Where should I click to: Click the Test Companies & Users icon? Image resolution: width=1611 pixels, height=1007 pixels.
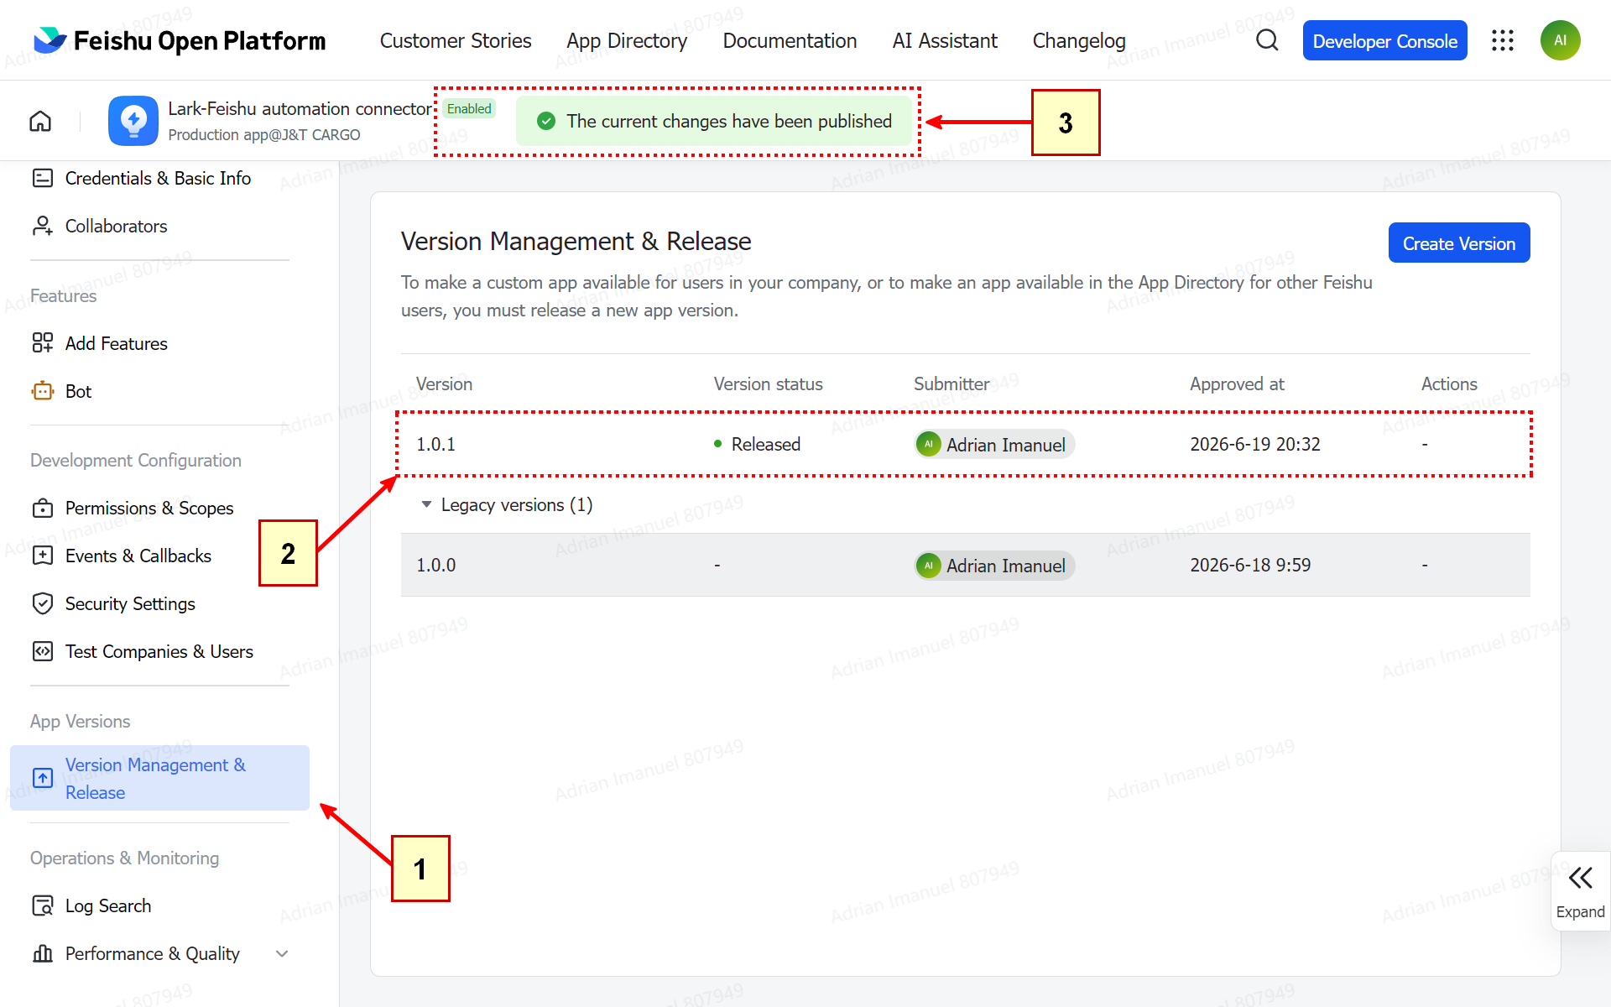point(43,651)
